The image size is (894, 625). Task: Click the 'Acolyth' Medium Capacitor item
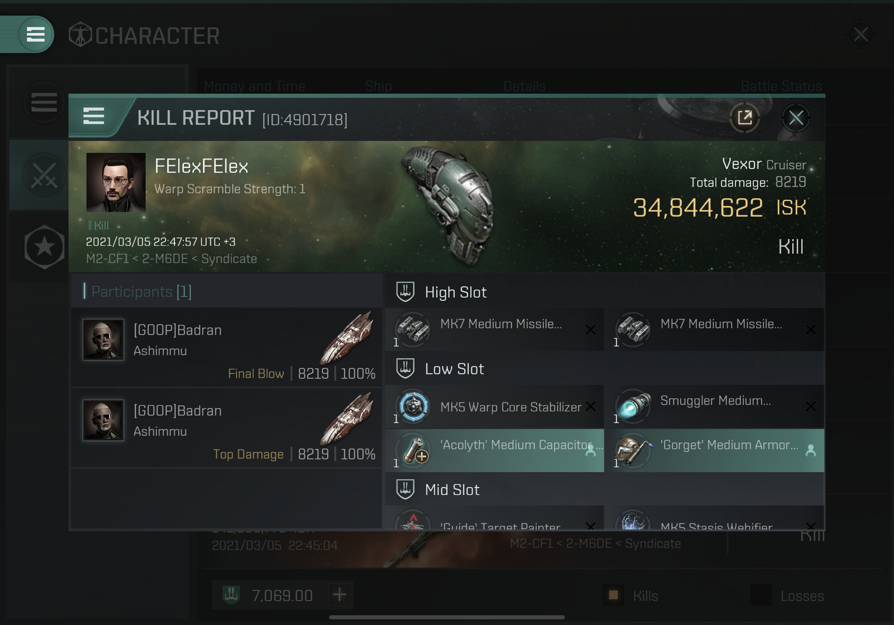(x=495, y=451)
